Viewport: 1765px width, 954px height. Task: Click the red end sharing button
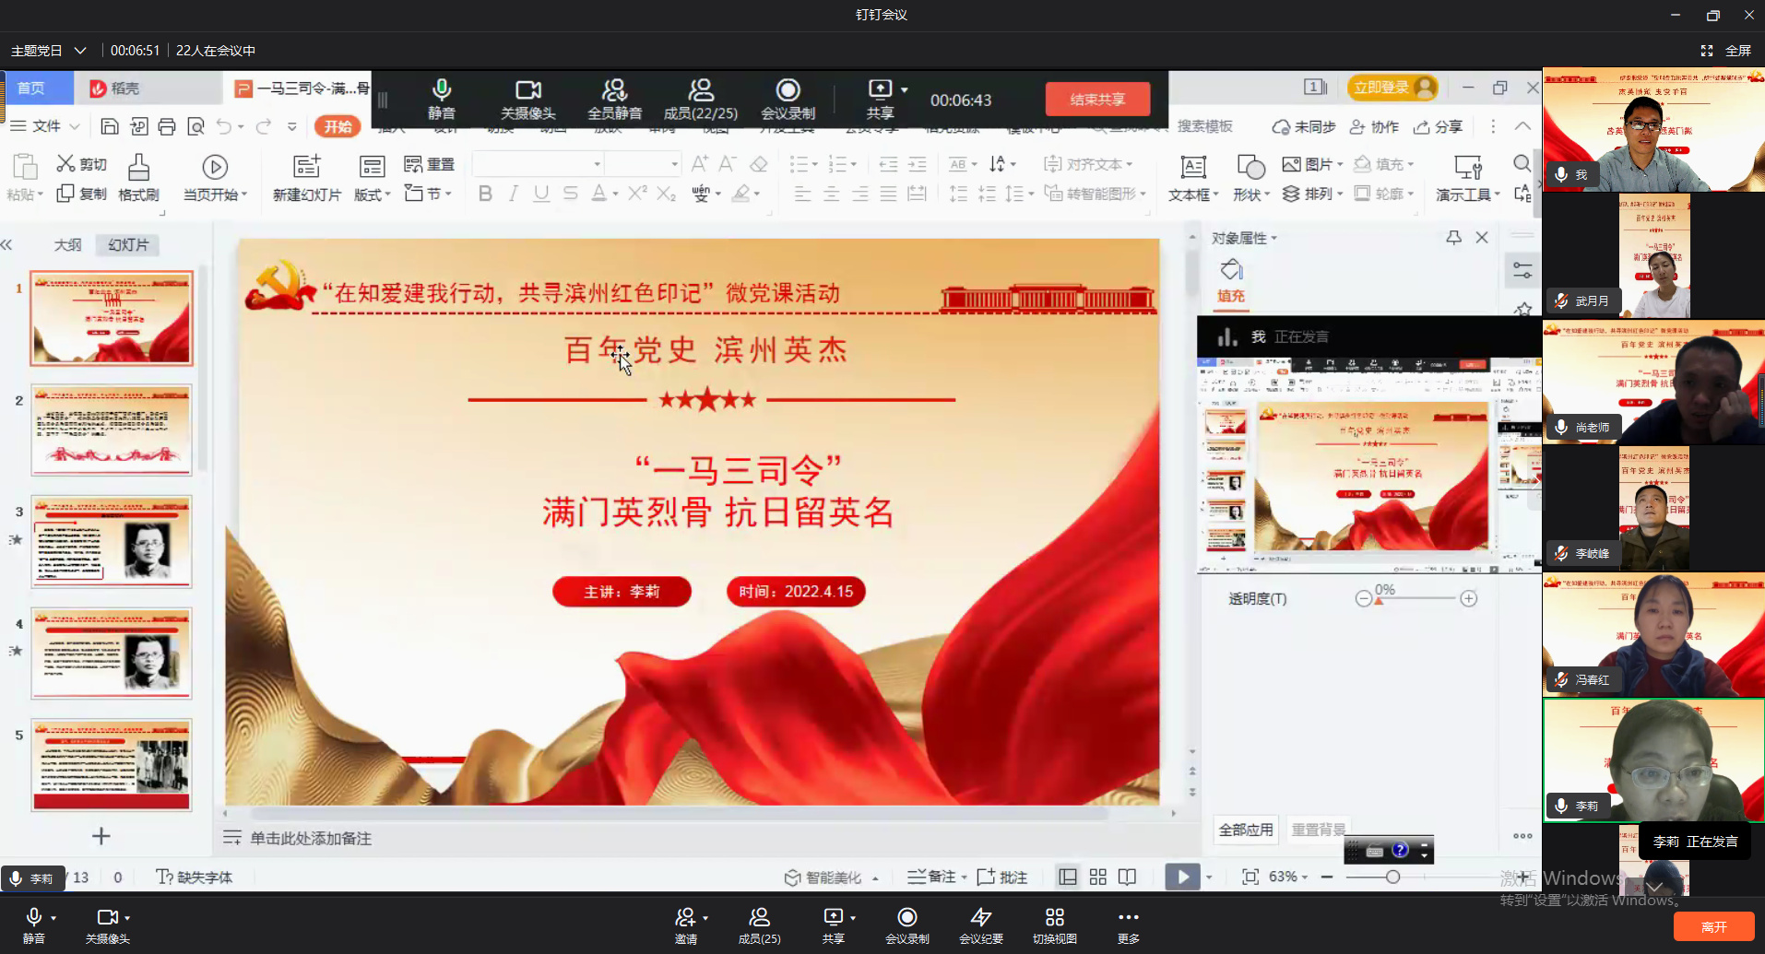tap(1097, 99)
